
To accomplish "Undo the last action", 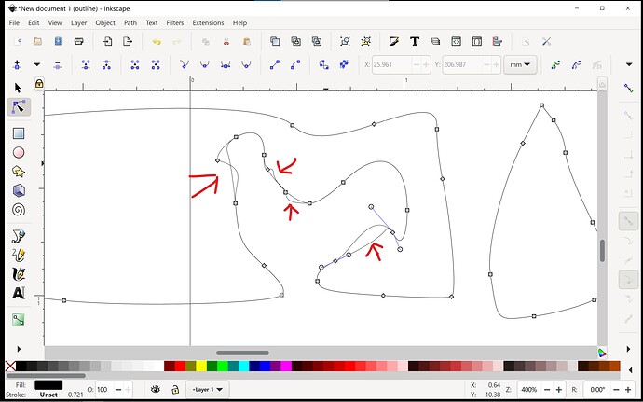I will (157, 41).
